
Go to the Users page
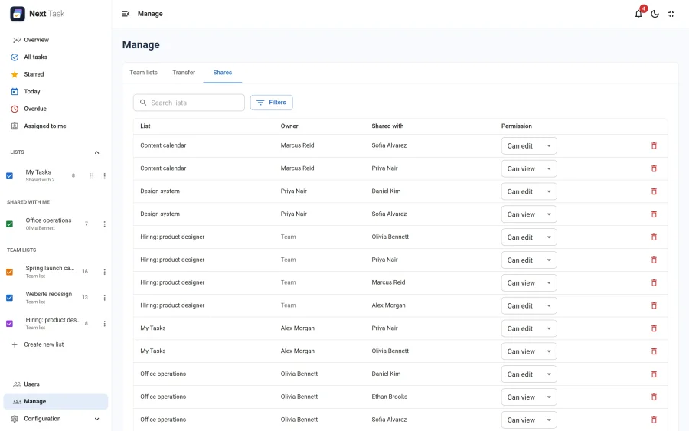coord(55,384)
